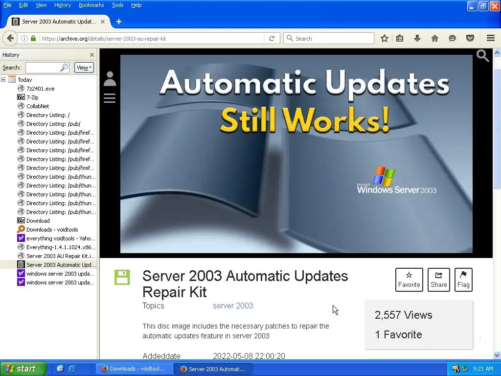Viewport: 501px width, 376px height.
Task: Open the Bookmarks menu
Action: (91, 5)
